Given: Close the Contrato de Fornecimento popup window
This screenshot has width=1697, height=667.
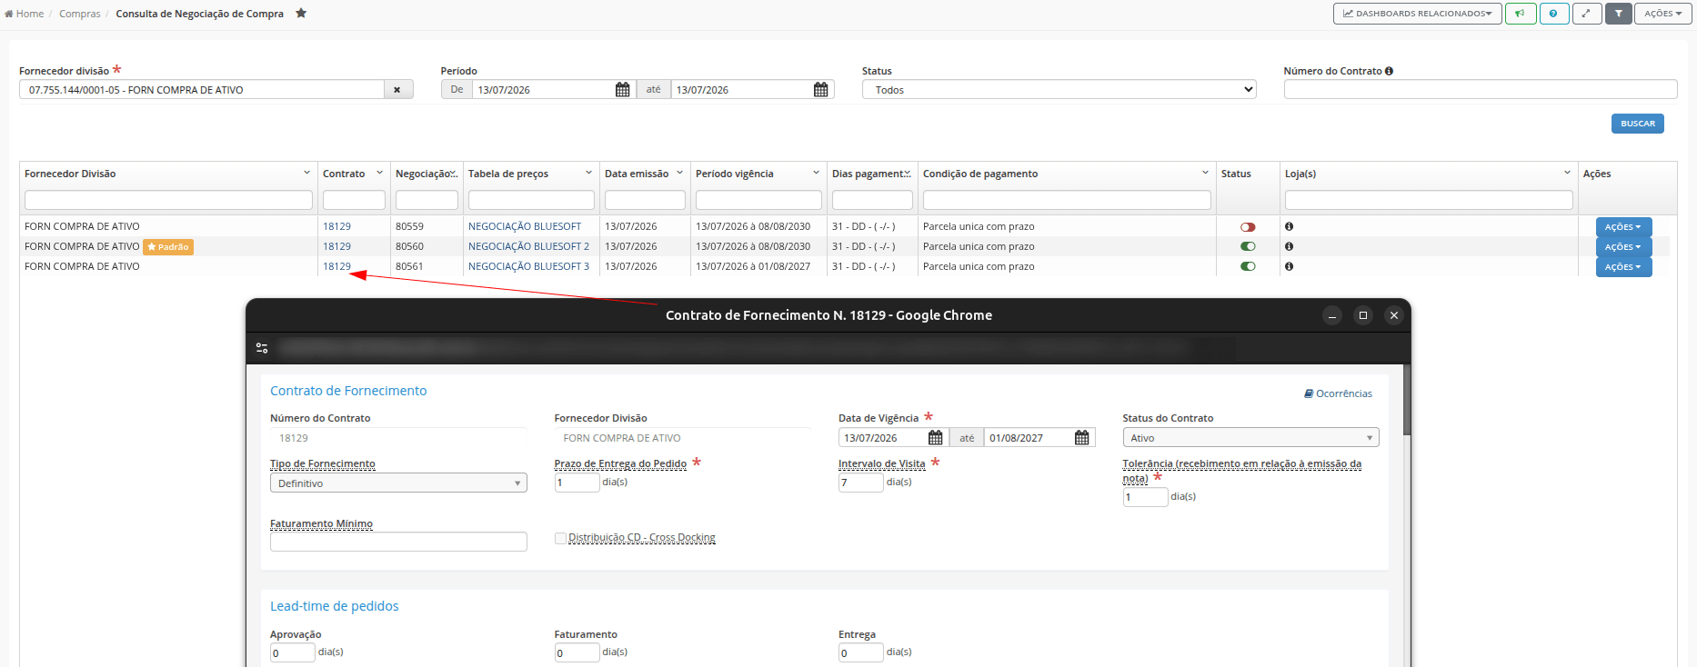Looking at the screenshot, I should click(1394, 315).
